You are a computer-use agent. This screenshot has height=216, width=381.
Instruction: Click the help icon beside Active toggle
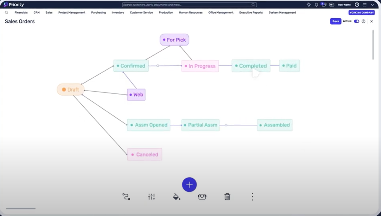(x=363, y=21)
